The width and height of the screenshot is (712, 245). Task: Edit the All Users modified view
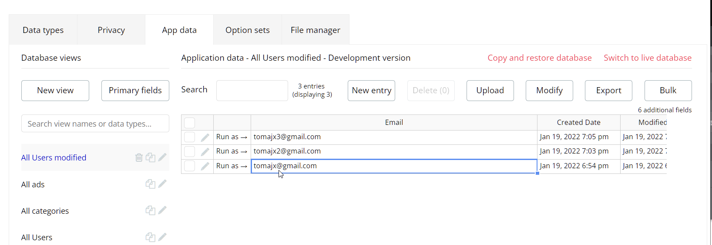(162, 157)
